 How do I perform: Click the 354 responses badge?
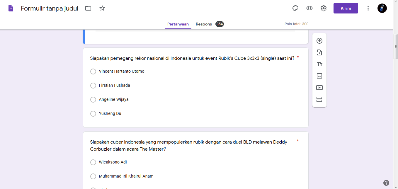[220, 24]
